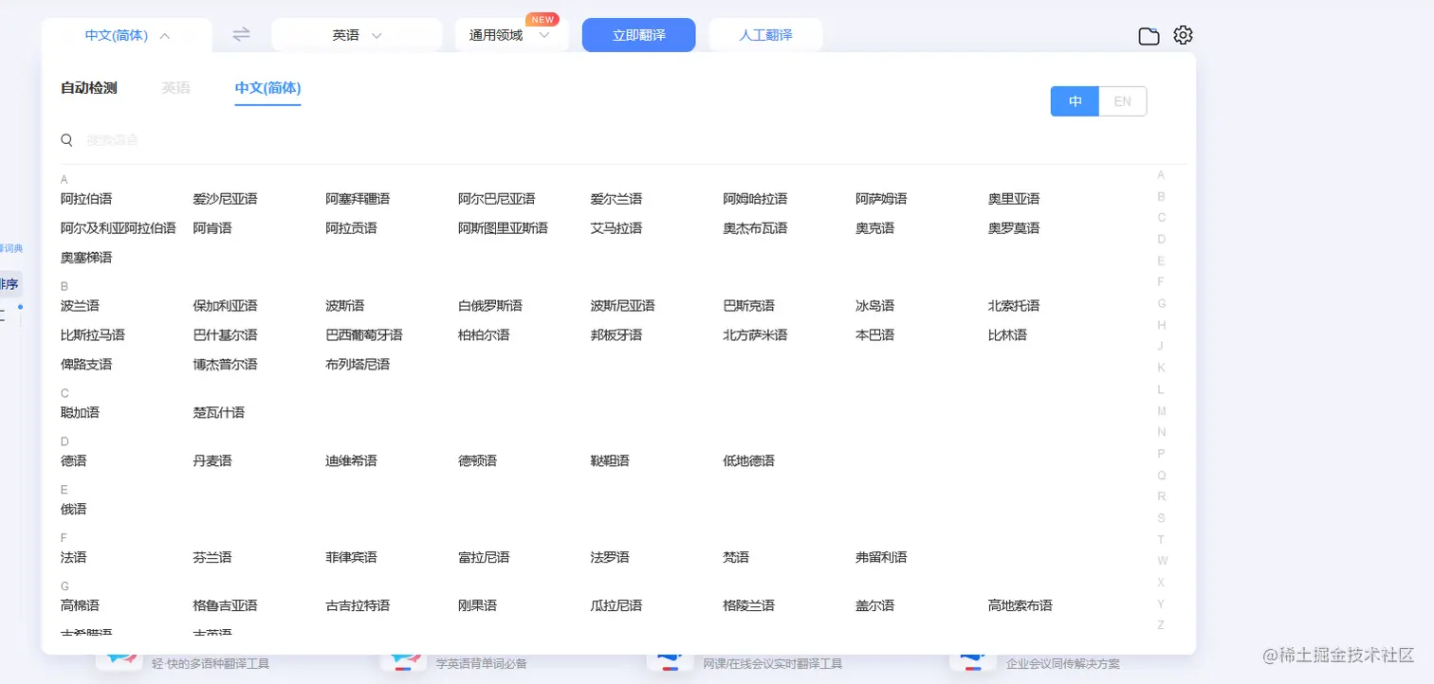1434x684 pixels.
Task: Select 格陵兰语 language
Action: tap(749, 606)
